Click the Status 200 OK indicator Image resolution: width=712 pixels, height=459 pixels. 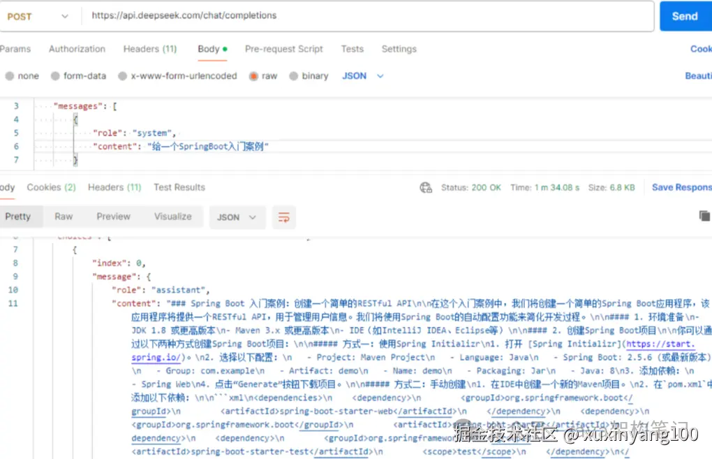point(471,187)
